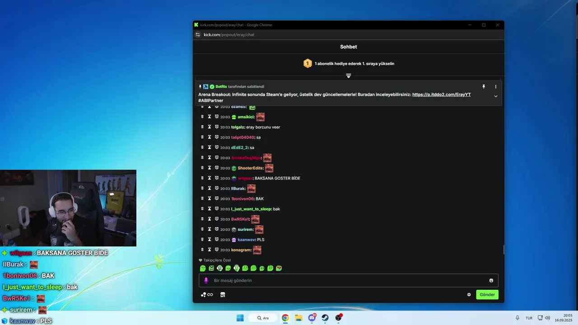
Task: Click username I_just_want_to_sleep in chat
Action: coord(251,209)
